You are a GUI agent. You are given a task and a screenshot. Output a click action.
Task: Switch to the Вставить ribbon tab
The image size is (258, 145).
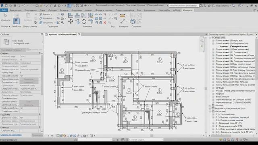pos(64,10)
